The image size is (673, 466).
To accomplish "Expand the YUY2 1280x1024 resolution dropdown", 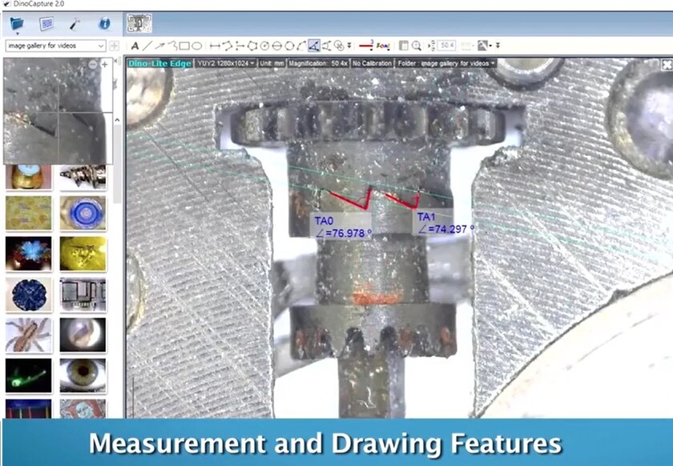I will click(x=225, y=63).
